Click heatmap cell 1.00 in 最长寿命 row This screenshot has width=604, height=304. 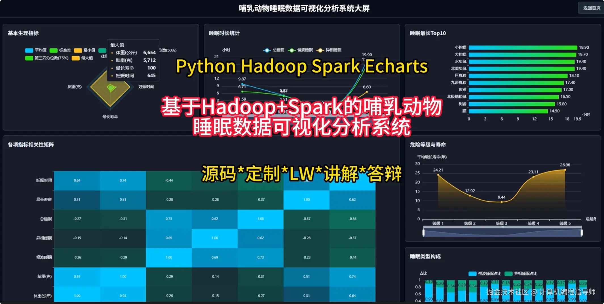pos(307,200)
